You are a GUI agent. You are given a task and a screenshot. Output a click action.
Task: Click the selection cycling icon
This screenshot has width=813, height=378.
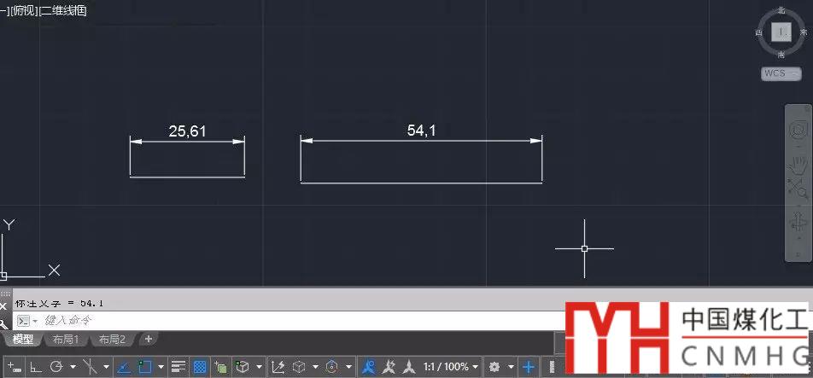pos(221,367)
